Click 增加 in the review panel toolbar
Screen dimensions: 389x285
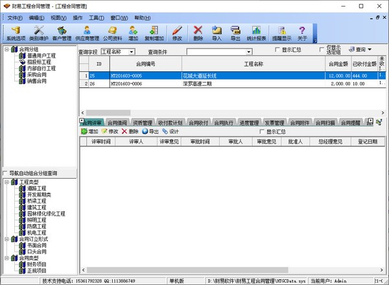coord(89,131)
